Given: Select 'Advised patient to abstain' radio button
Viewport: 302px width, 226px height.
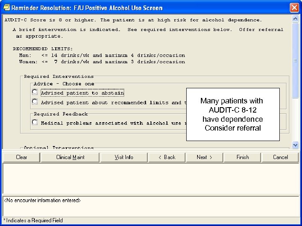Looking at the screenshot, I should [35, 92].
